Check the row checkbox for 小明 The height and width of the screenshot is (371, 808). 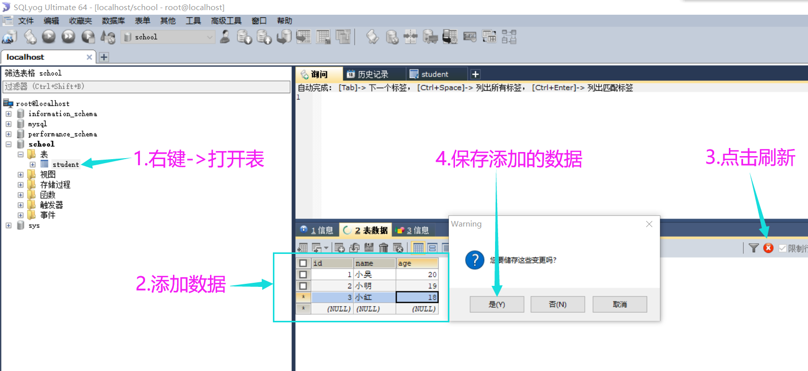[303, 286]
